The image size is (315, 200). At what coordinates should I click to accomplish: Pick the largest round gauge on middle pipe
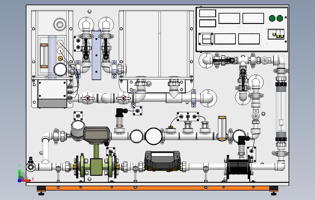click(x=154, y=136)
